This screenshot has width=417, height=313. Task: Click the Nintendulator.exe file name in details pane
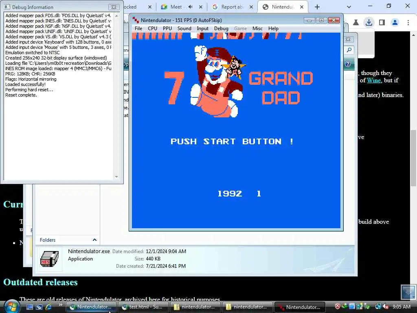89,251
